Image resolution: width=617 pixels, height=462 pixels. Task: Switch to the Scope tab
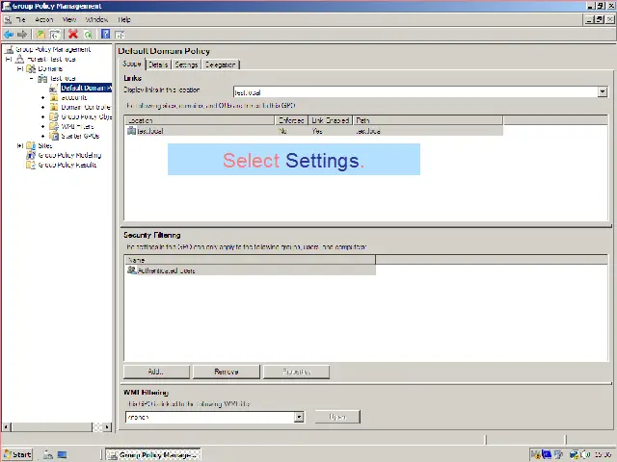tap(132, 64)
